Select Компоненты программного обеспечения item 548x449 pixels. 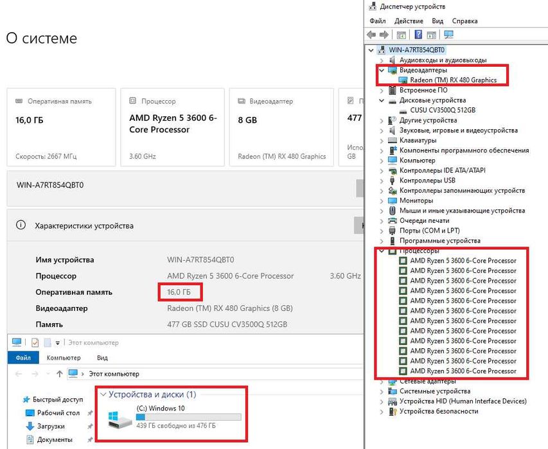464,150
